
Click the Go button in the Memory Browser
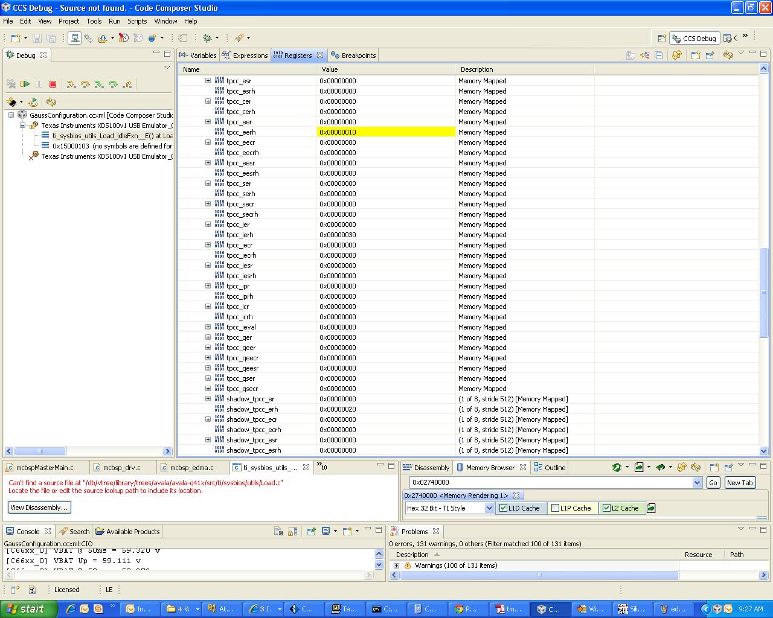coord(713,482)
